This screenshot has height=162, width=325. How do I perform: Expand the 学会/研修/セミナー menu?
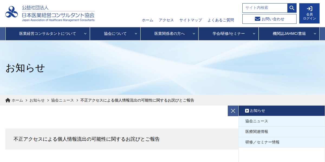pyautogui.click(x=229, y=34)
